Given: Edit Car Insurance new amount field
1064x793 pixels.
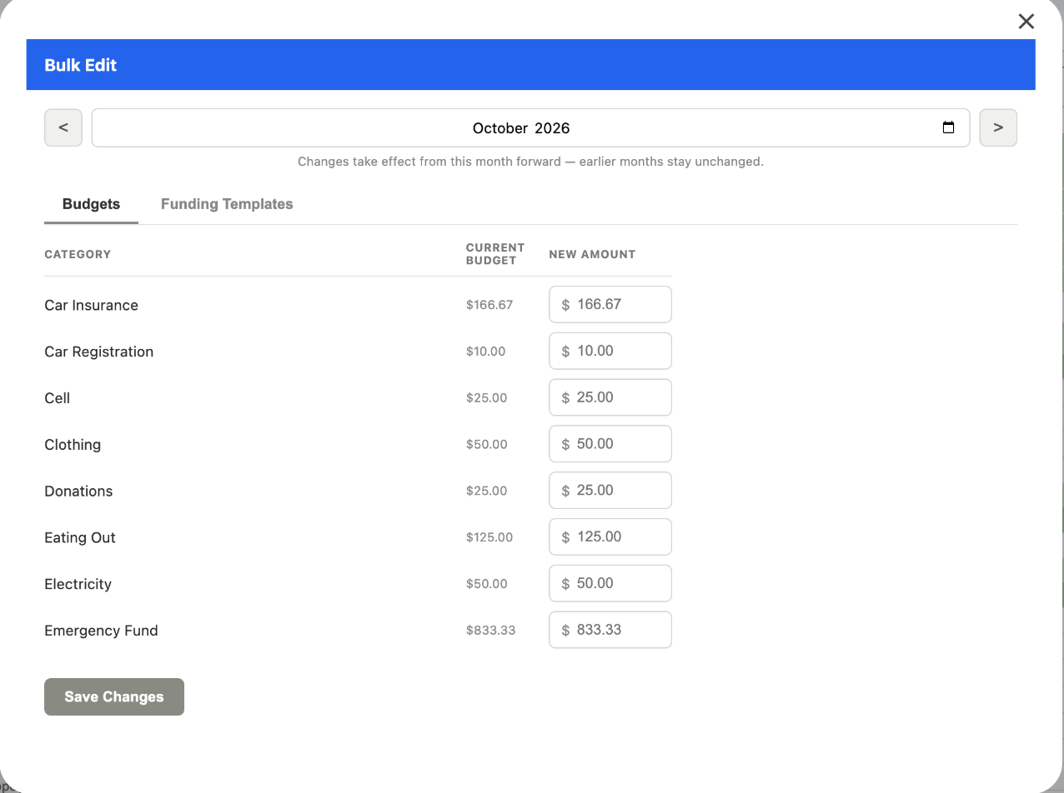Looking at the screenshot, I should click(x=610, y=304).
